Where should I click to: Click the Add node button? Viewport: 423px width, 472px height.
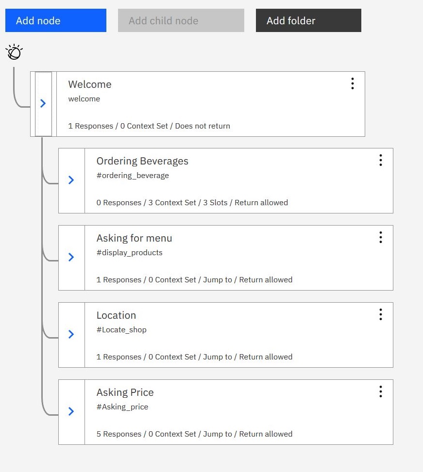point(56,20)
